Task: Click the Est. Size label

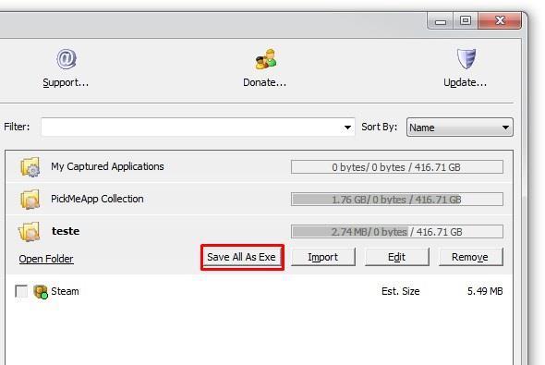Action: click(x=400, y=291)
